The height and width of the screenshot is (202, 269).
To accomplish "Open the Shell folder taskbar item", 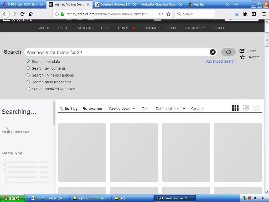I will point(133,198).
